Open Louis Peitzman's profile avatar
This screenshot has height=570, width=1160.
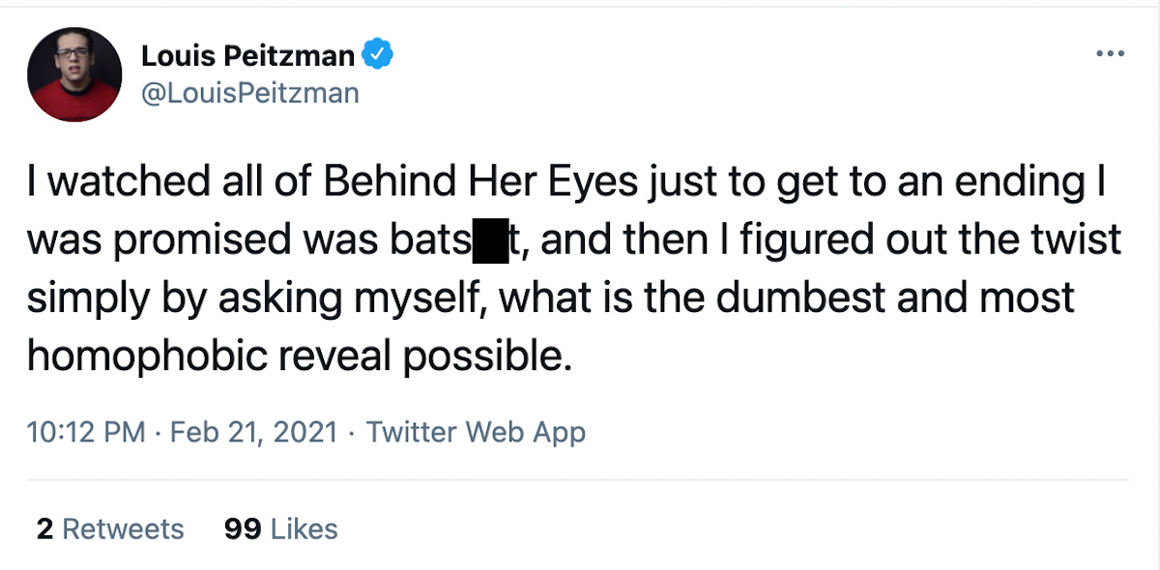[x=74, y=74]
